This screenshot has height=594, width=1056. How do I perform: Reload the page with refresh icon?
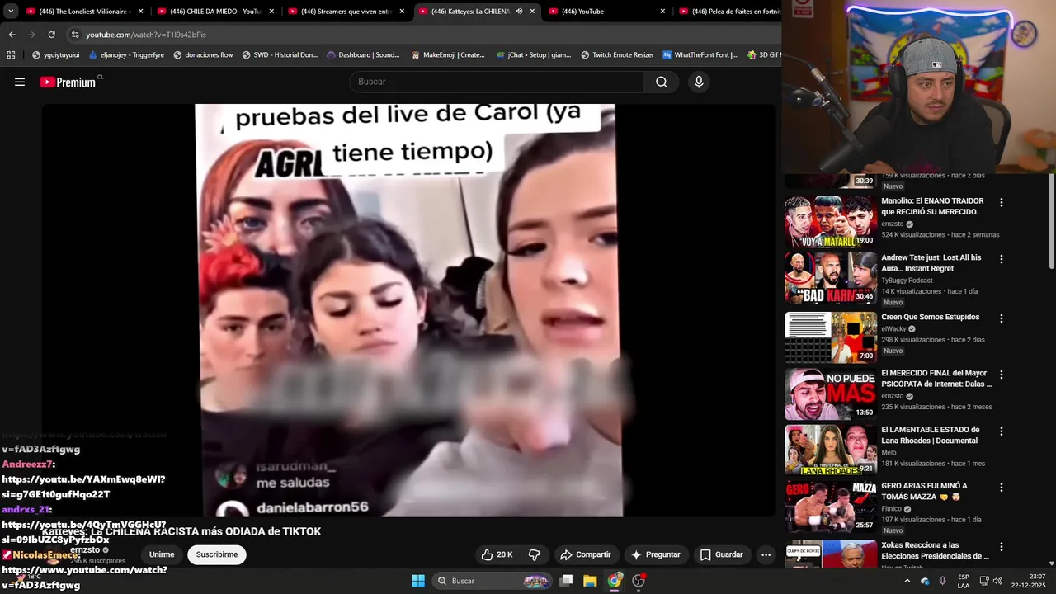(51, 35)
